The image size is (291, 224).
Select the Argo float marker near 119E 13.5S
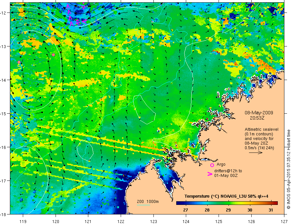pyautogui.click(x=19, y=62)
